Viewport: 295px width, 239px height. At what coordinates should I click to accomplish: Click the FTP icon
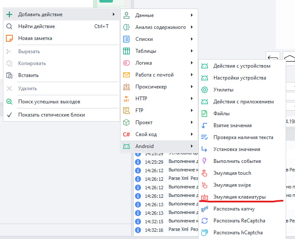[x=126, y=111]
